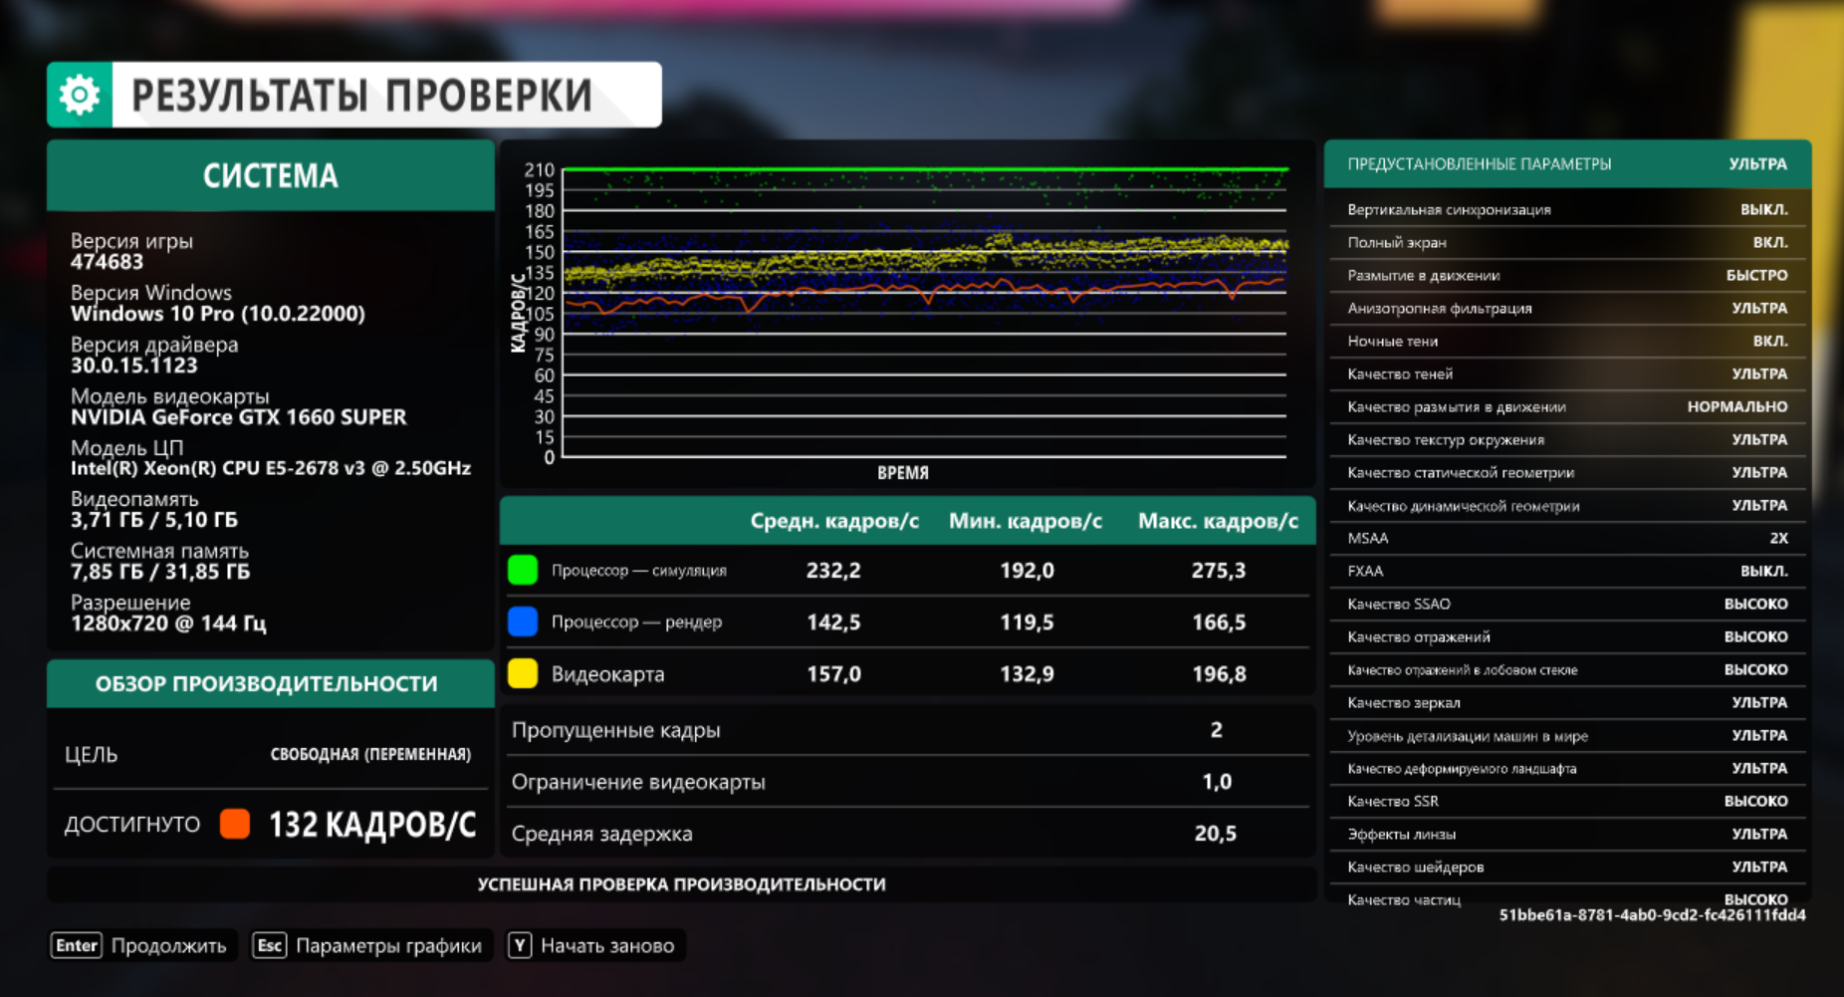Click Качество отражений в лобовом стекле row
Screen dimensions: 1844x997
click(x=1567, y=669)
